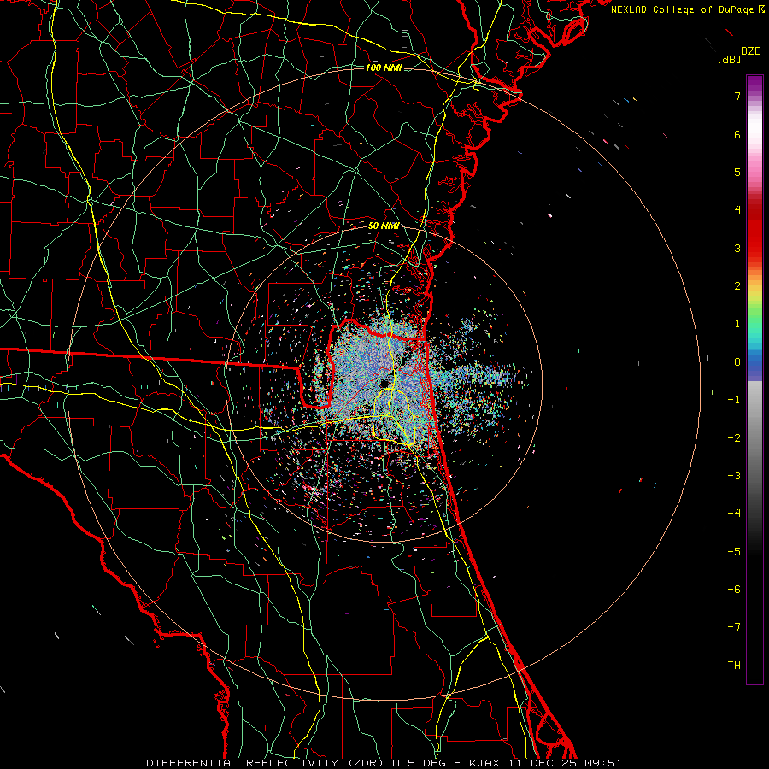The image size is (769, 769).
Task: Click the KJAX station identifier
Action: (484, 763)
